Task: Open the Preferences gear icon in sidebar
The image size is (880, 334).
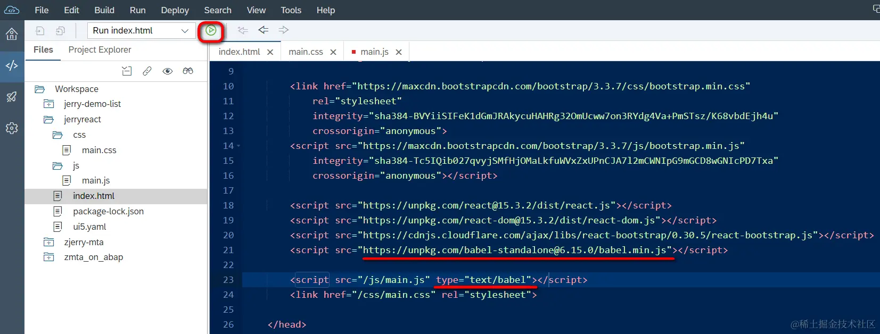Action: point(12,128)
